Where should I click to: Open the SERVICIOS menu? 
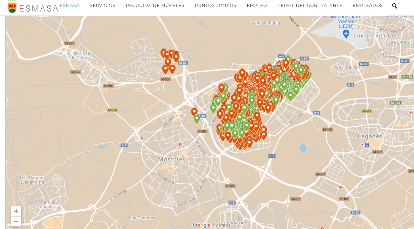pyautogui.click(x=102, y=6)
